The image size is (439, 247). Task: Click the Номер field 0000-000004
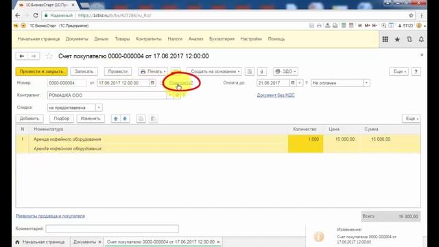click(67, 83)
